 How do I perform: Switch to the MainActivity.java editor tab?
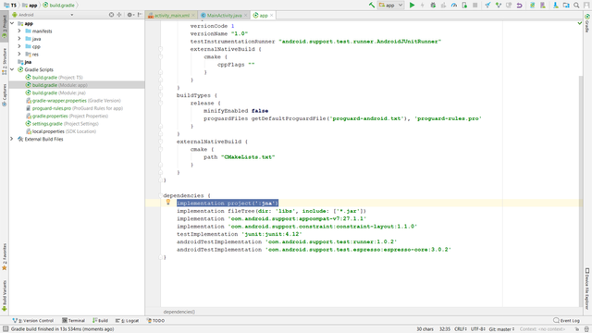(x=224, y=16)
